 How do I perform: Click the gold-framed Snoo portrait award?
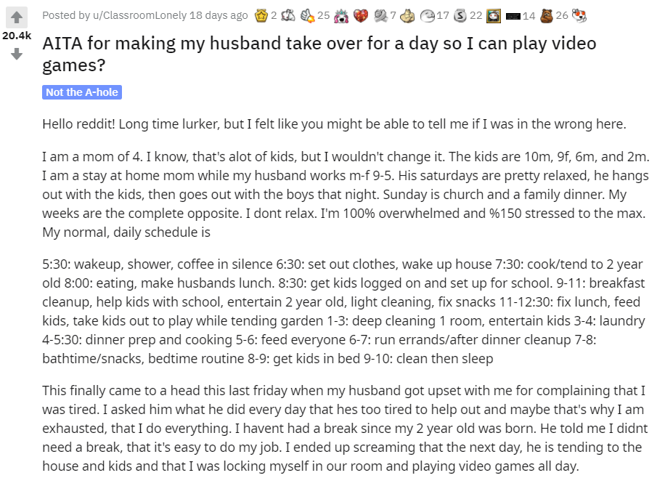(x=493, y=16)
